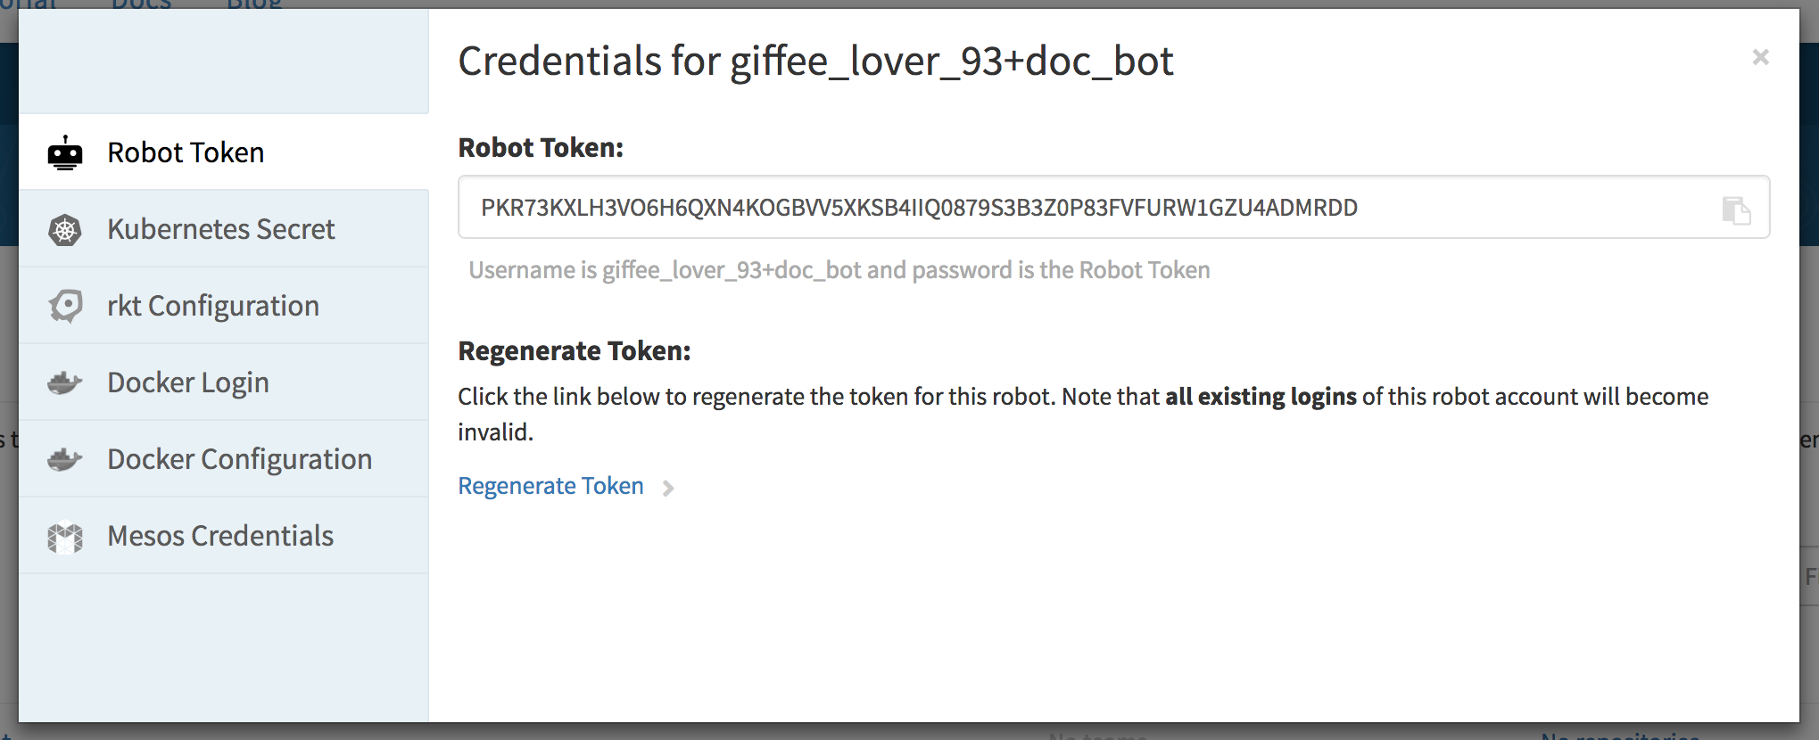Click the Kubernetes wheel icon

coord(65,230)
